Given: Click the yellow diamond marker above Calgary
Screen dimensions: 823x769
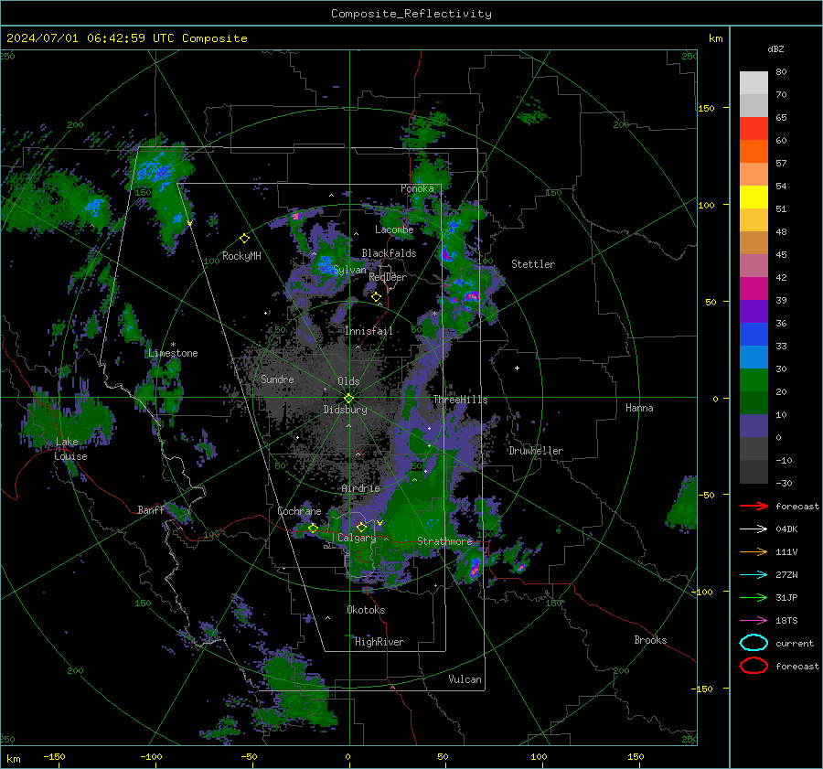Looking at the screenshot, I should (361, 527).
